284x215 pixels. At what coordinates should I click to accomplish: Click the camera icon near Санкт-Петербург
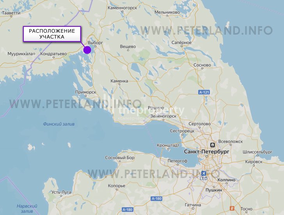point(213,145)
